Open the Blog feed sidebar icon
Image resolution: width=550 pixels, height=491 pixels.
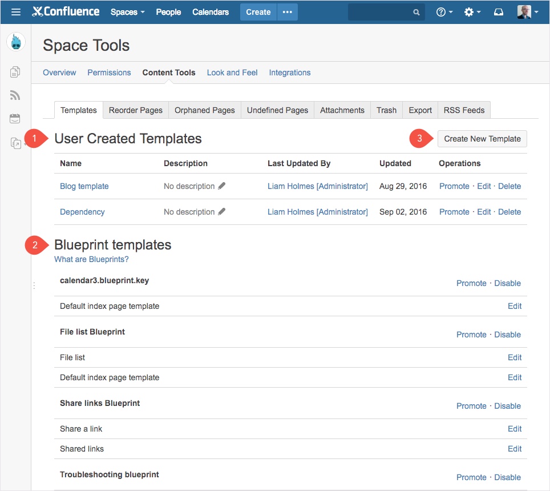point(15,95)
